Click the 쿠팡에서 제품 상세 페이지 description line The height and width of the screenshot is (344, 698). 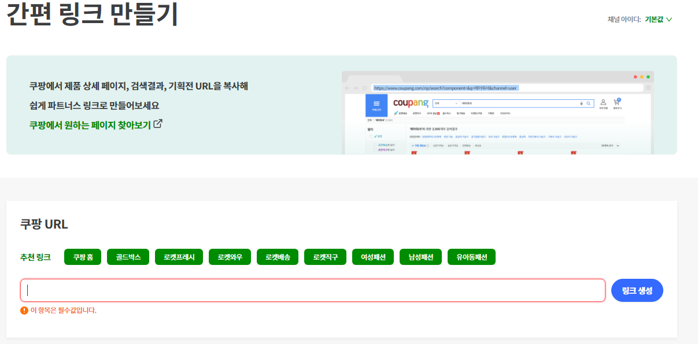pyautogui.click(x=139, y=87)
